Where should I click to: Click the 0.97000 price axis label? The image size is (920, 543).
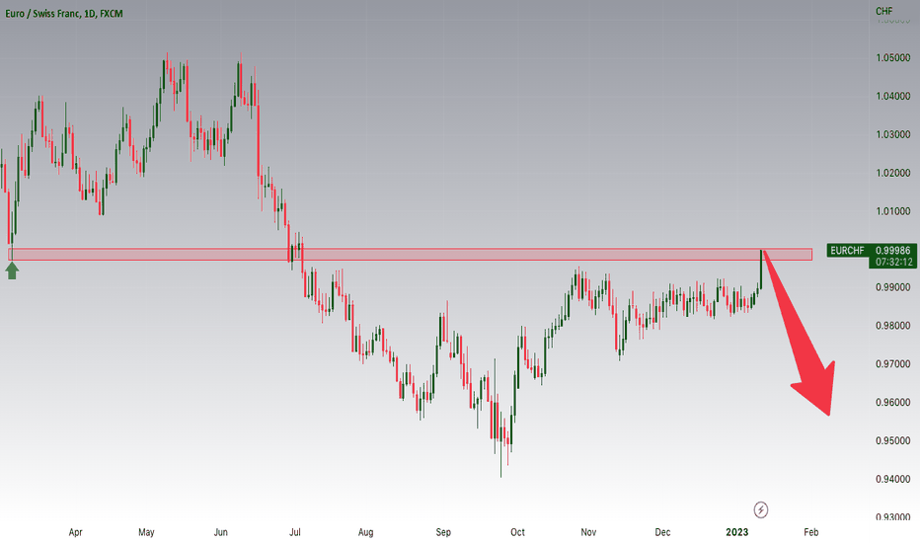click(893, 364)
